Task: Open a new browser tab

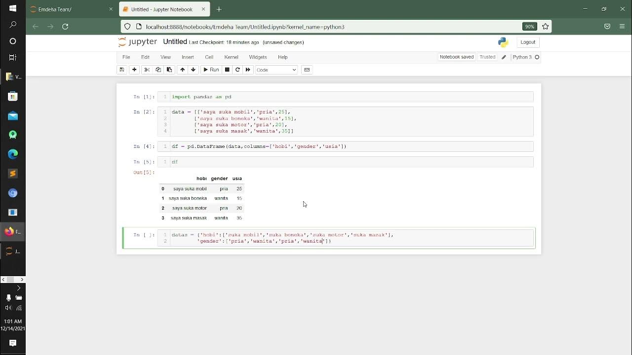Action: tap(219, 9)
